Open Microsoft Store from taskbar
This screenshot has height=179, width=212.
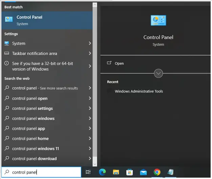click(x=129, y=172)
